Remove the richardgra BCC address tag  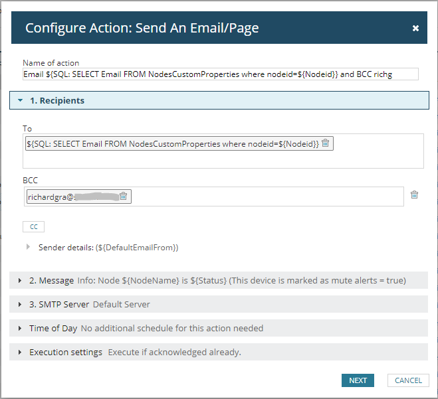pyautogui.click(x=124, y=196)
